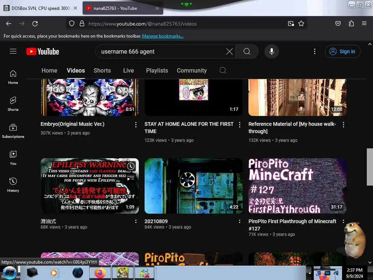
Task: Close the nana825763 YouTube tab
Action: tap(157, 8)
